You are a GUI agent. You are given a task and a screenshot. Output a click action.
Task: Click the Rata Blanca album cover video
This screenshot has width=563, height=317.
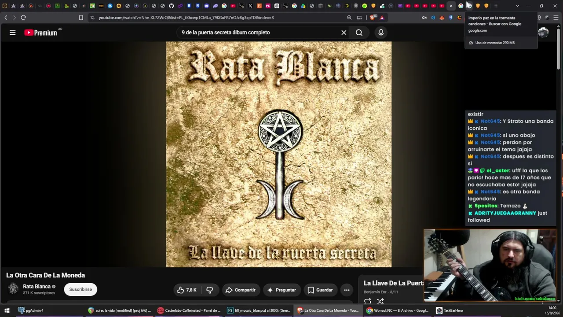click(x=279, y=155)
